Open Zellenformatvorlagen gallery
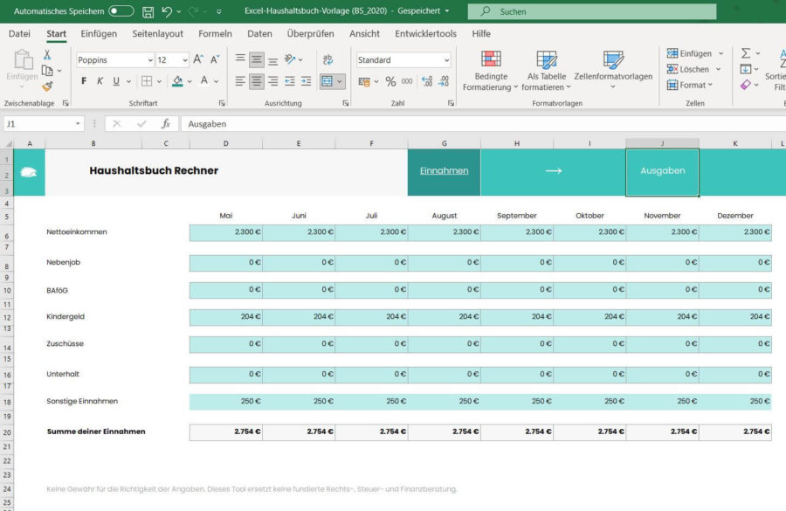Image resolution: width=786 pixels, height=511 pixels. tap(613, 71)
